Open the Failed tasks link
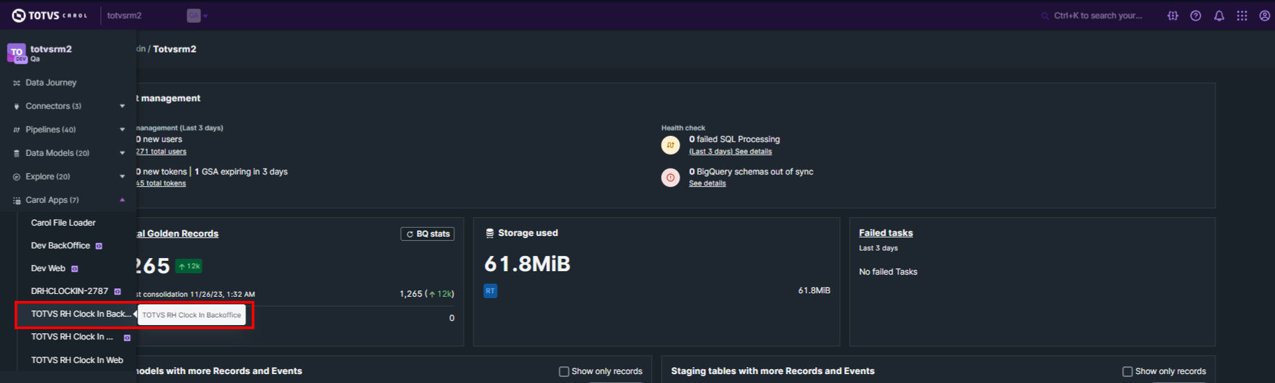 point(886,233)
